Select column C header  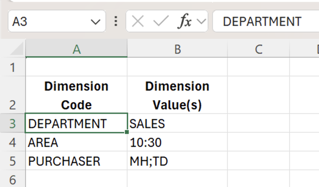click(x=258, y=49)
